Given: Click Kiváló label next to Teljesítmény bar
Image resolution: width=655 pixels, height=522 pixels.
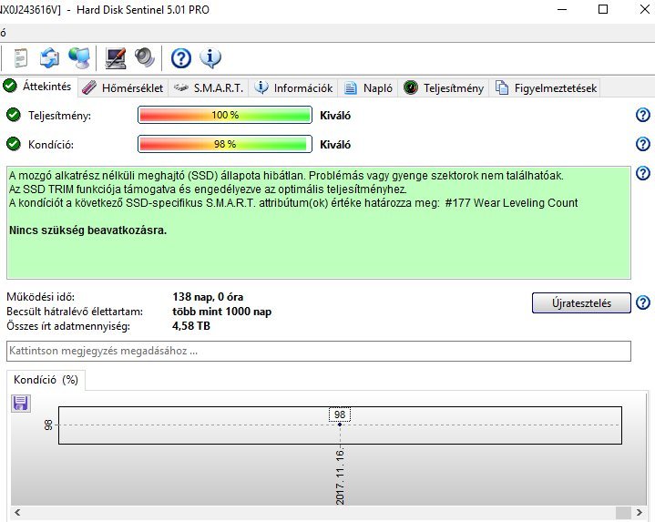Looking at the screenshot, I should click(x=335, y=116).
